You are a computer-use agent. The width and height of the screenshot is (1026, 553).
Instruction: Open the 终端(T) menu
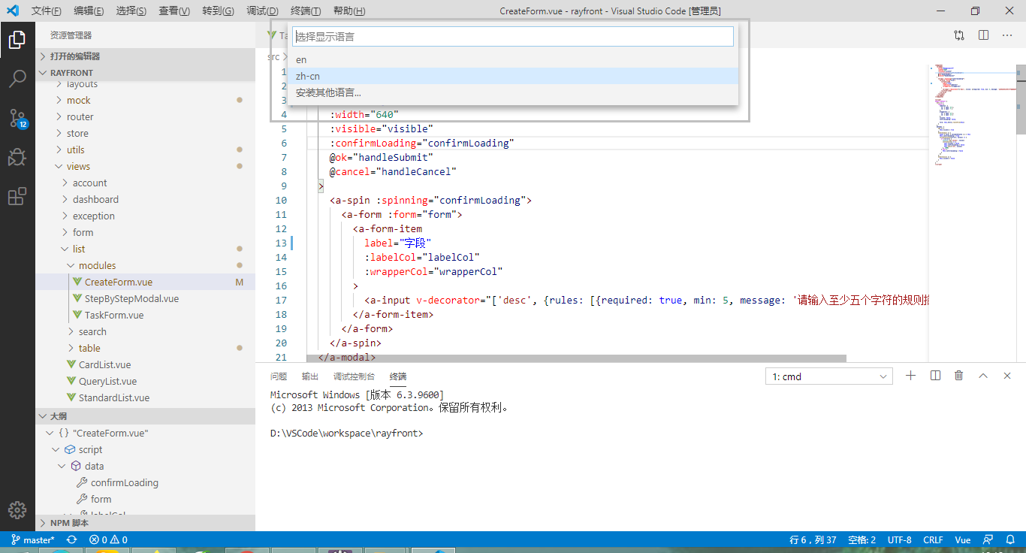pyautogui.click(x=306, y=11)
